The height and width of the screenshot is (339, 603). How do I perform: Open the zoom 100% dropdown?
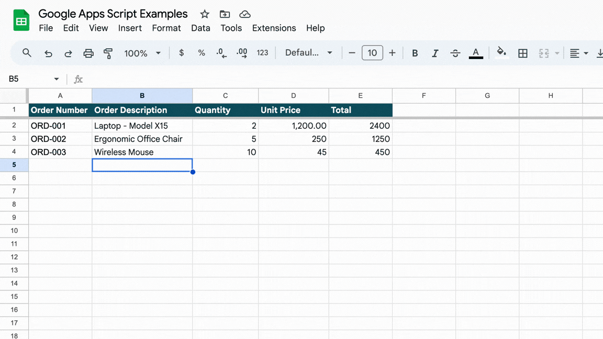[x=142, y=53]
